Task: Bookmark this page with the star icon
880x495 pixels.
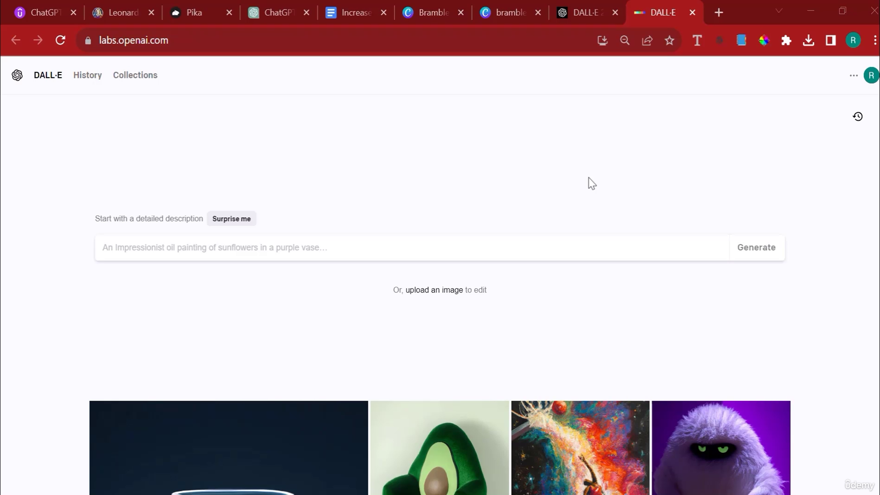Action: [670, 40]
